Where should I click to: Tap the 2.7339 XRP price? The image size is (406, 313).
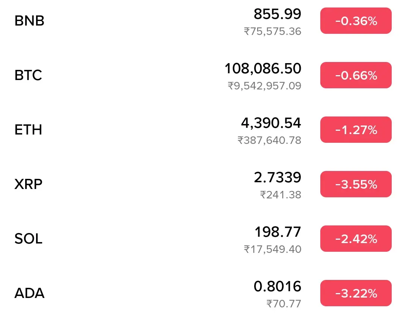coord(277,177)
